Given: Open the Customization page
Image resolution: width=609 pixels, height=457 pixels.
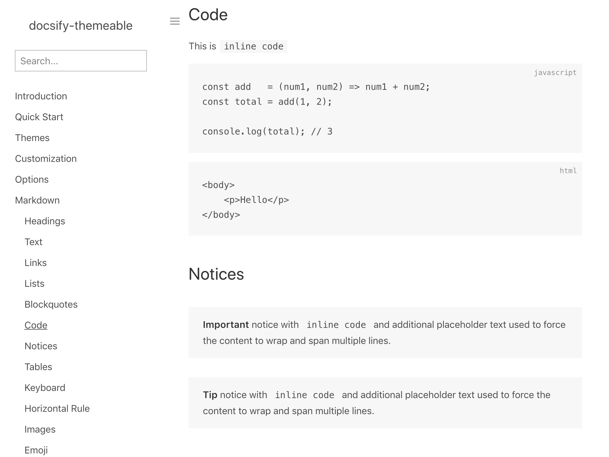Looking at the screenshot, I should (46, 158).
